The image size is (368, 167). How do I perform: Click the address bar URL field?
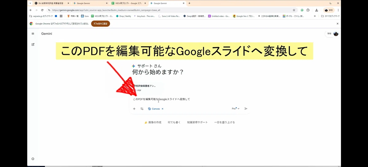(172, 10)
